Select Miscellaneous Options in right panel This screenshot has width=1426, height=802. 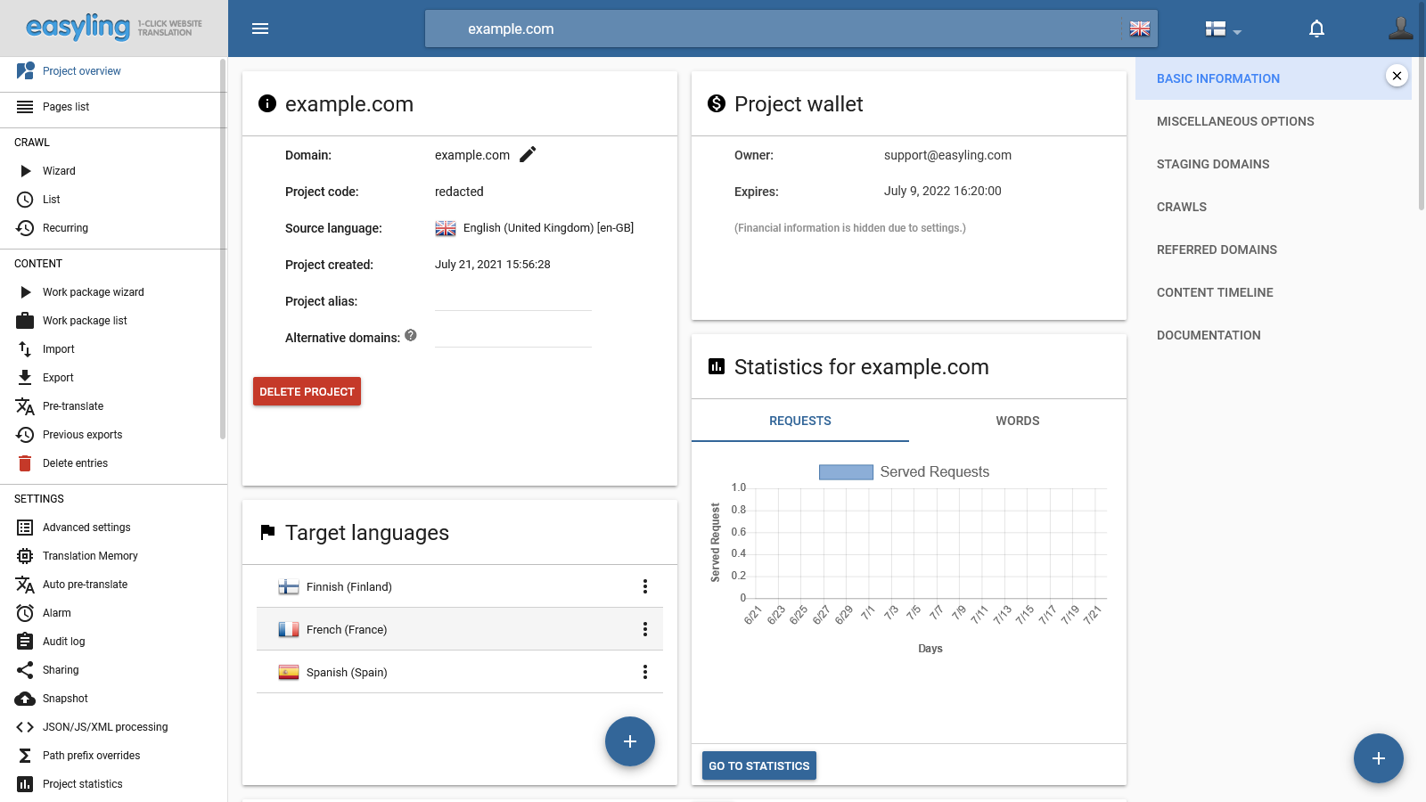[1235, 121]
